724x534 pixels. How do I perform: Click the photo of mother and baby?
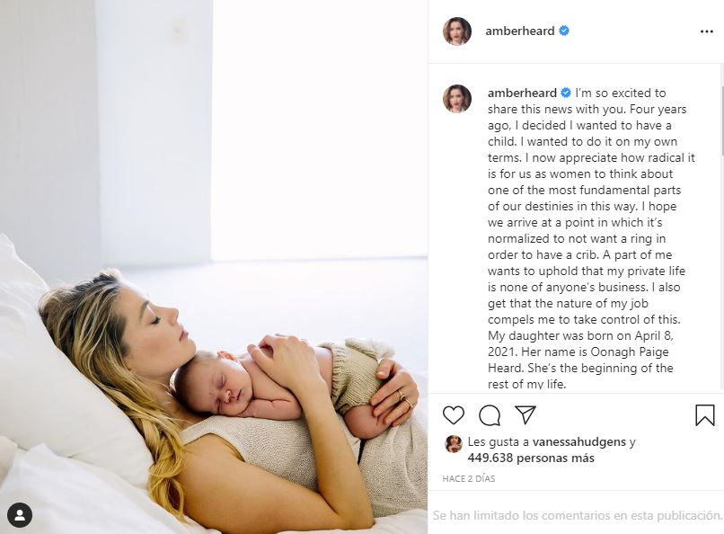click(214, 267)
